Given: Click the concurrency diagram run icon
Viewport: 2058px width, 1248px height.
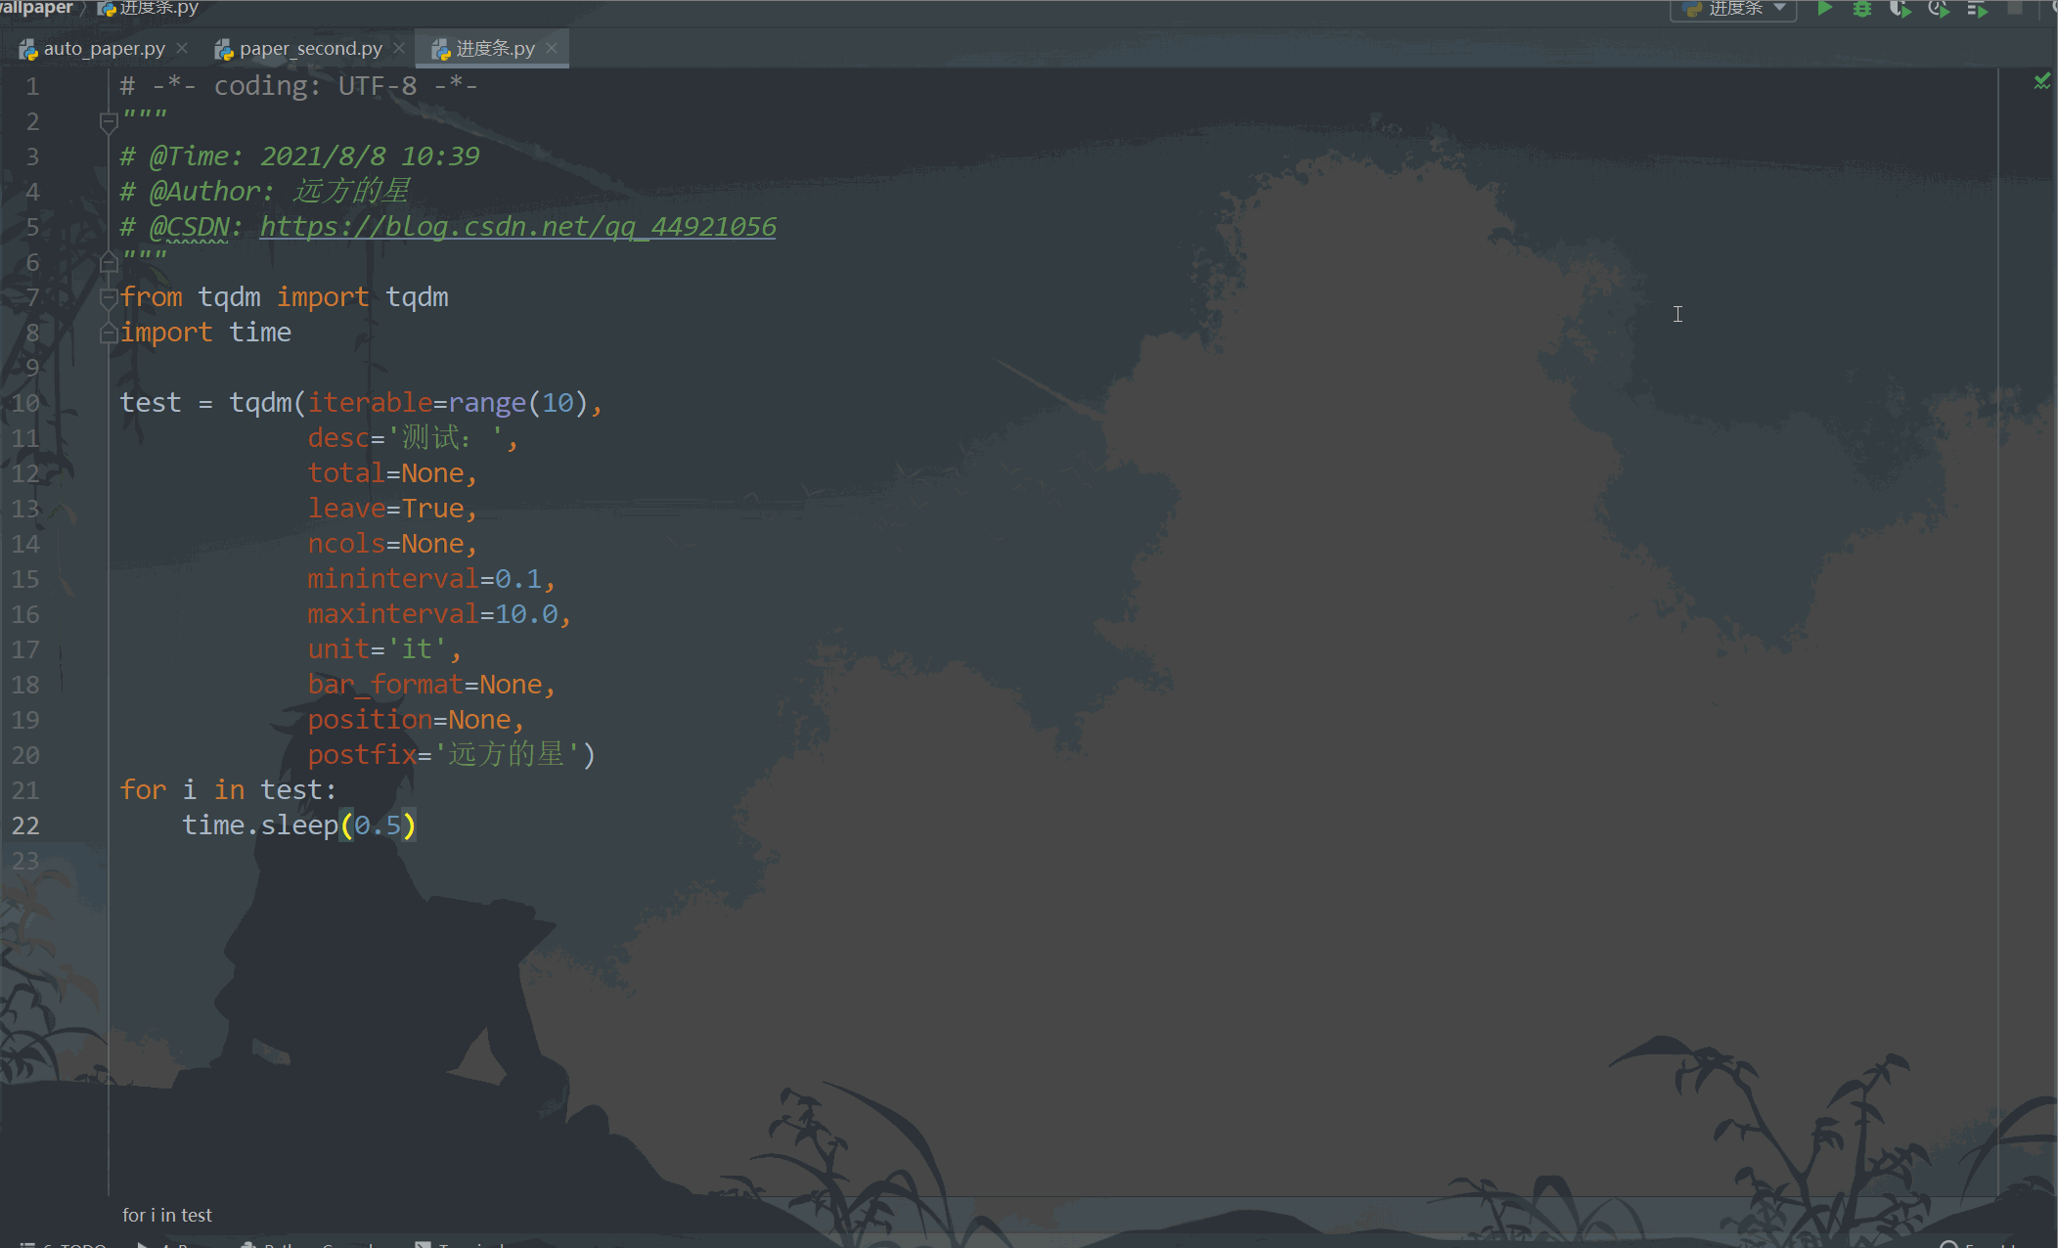Looking at the screenshot, I should click(x=1978, y=9).
